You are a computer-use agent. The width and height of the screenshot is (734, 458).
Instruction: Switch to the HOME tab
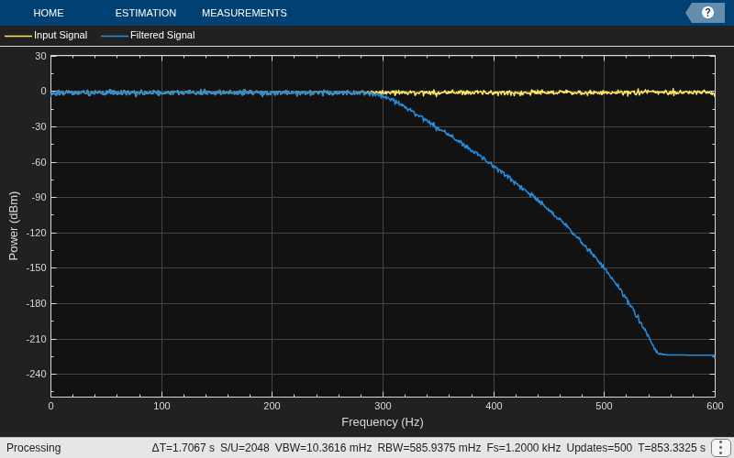[x=49, y=13]
